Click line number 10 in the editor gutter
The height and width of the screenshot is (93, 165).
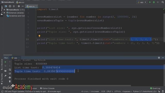[27, 39]
